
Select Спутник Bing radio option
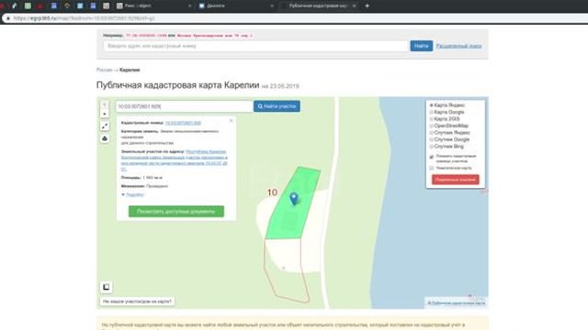point(431,147)
